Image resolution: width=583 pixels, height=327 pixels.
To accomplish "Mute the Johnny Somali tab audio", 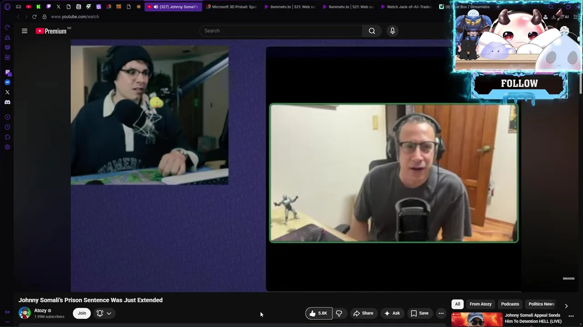I will pos(156,7).
